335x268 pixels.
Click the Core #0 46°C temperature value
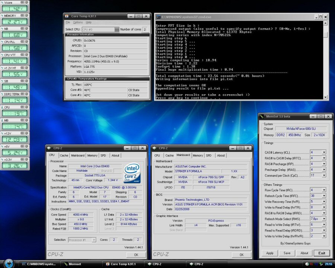105,90
